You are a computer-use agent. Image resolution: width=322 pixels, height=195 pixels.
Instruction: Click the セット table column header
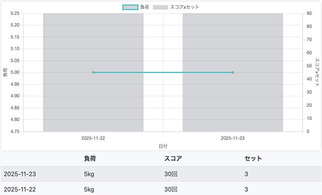[253, 158]
